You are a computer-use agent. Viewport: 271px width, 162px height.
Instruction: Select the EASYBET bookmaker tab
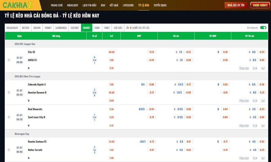click(75, 28)
